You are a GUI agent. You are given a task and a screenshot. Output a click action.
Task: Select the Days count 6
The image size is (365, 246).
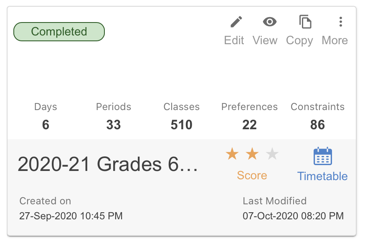click(46, 125)
